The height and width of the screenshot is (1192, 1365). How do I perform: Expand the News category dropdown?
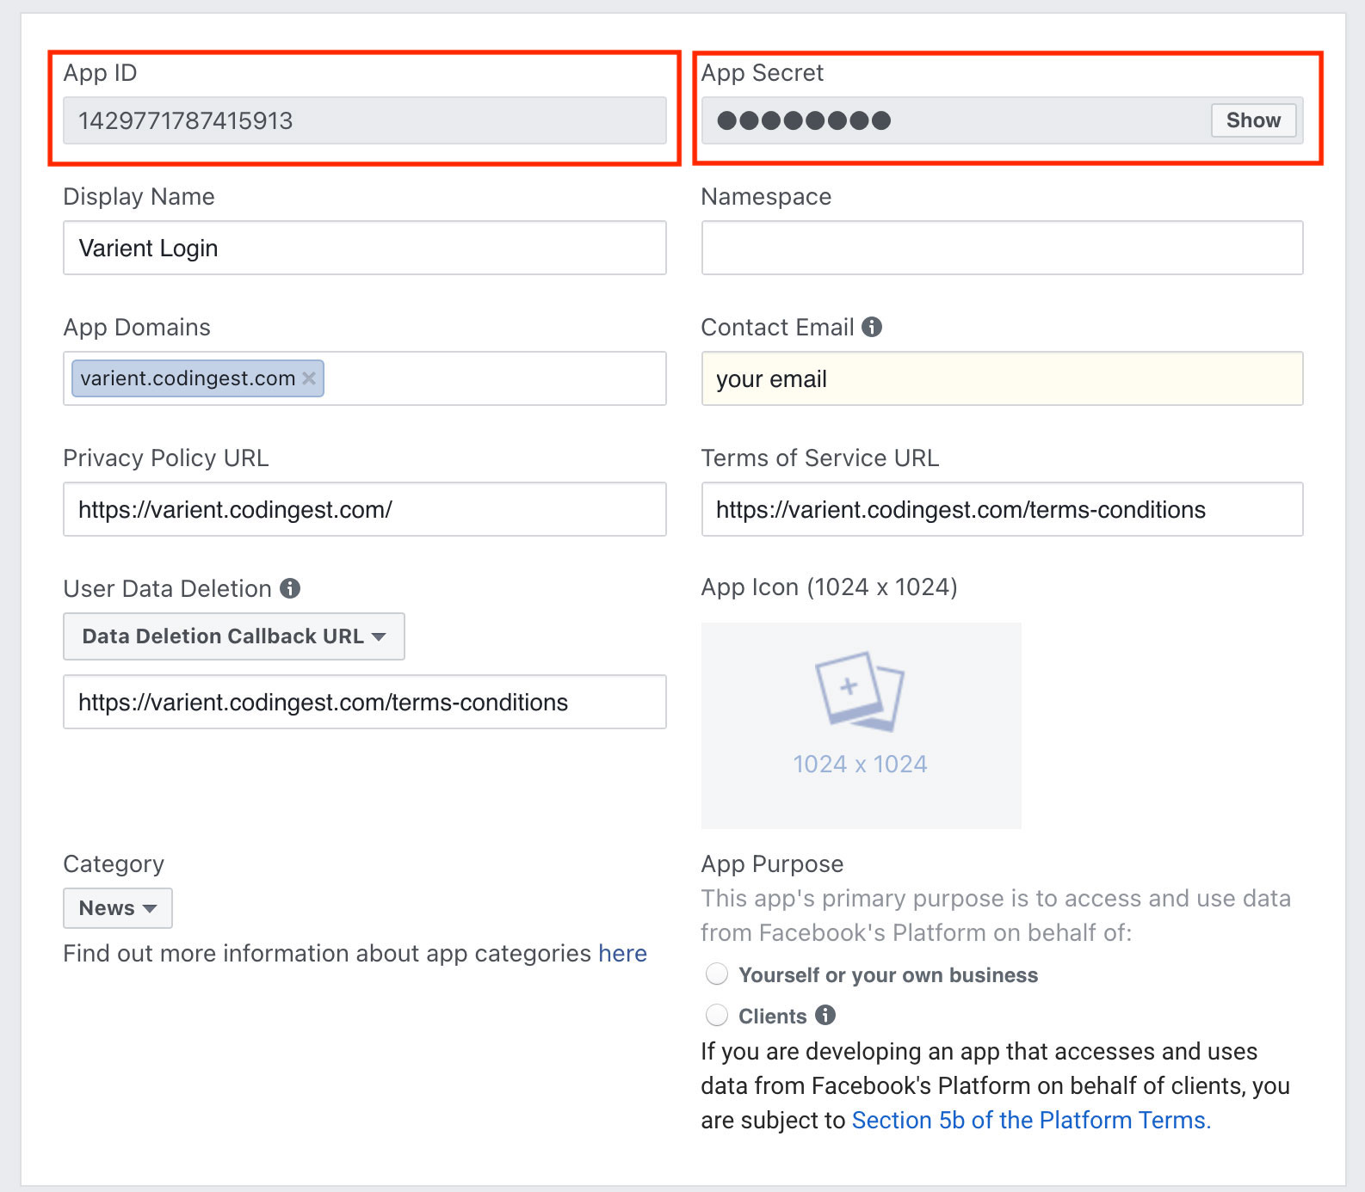pyautogui.click(x=118, y=908)
